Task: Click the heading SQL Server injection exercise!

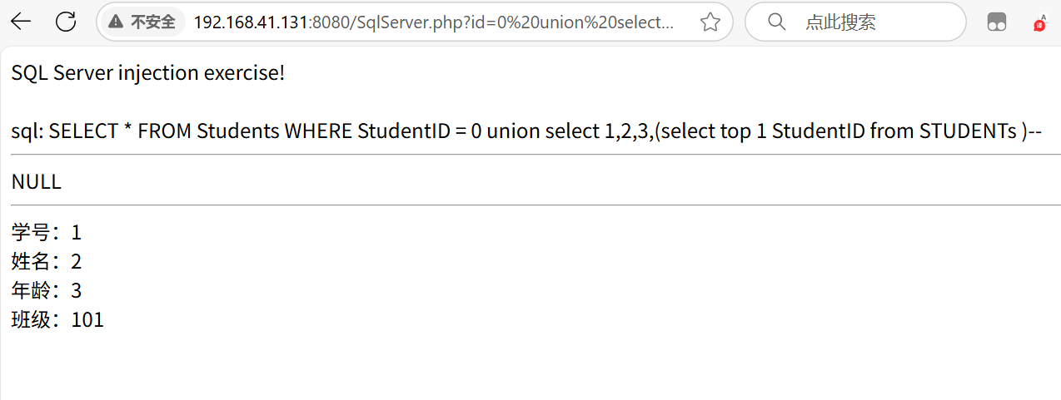Action: click(x=148, y=73)
